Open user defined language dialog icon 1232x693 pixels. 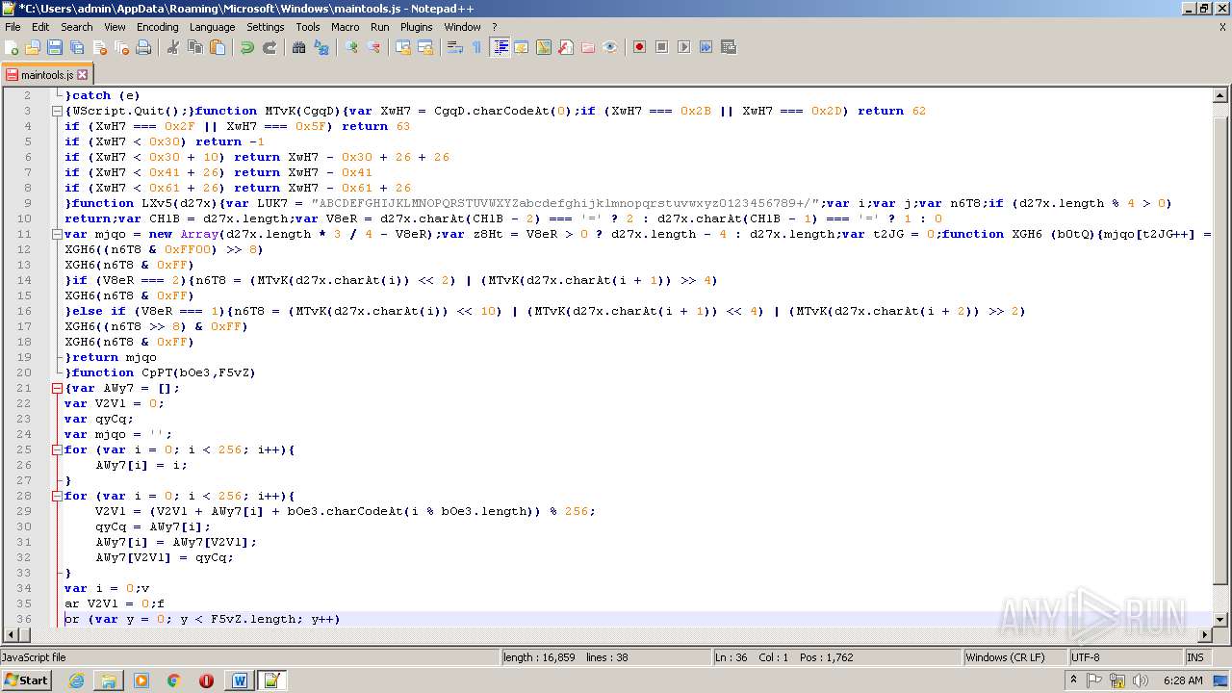[522, 47]
